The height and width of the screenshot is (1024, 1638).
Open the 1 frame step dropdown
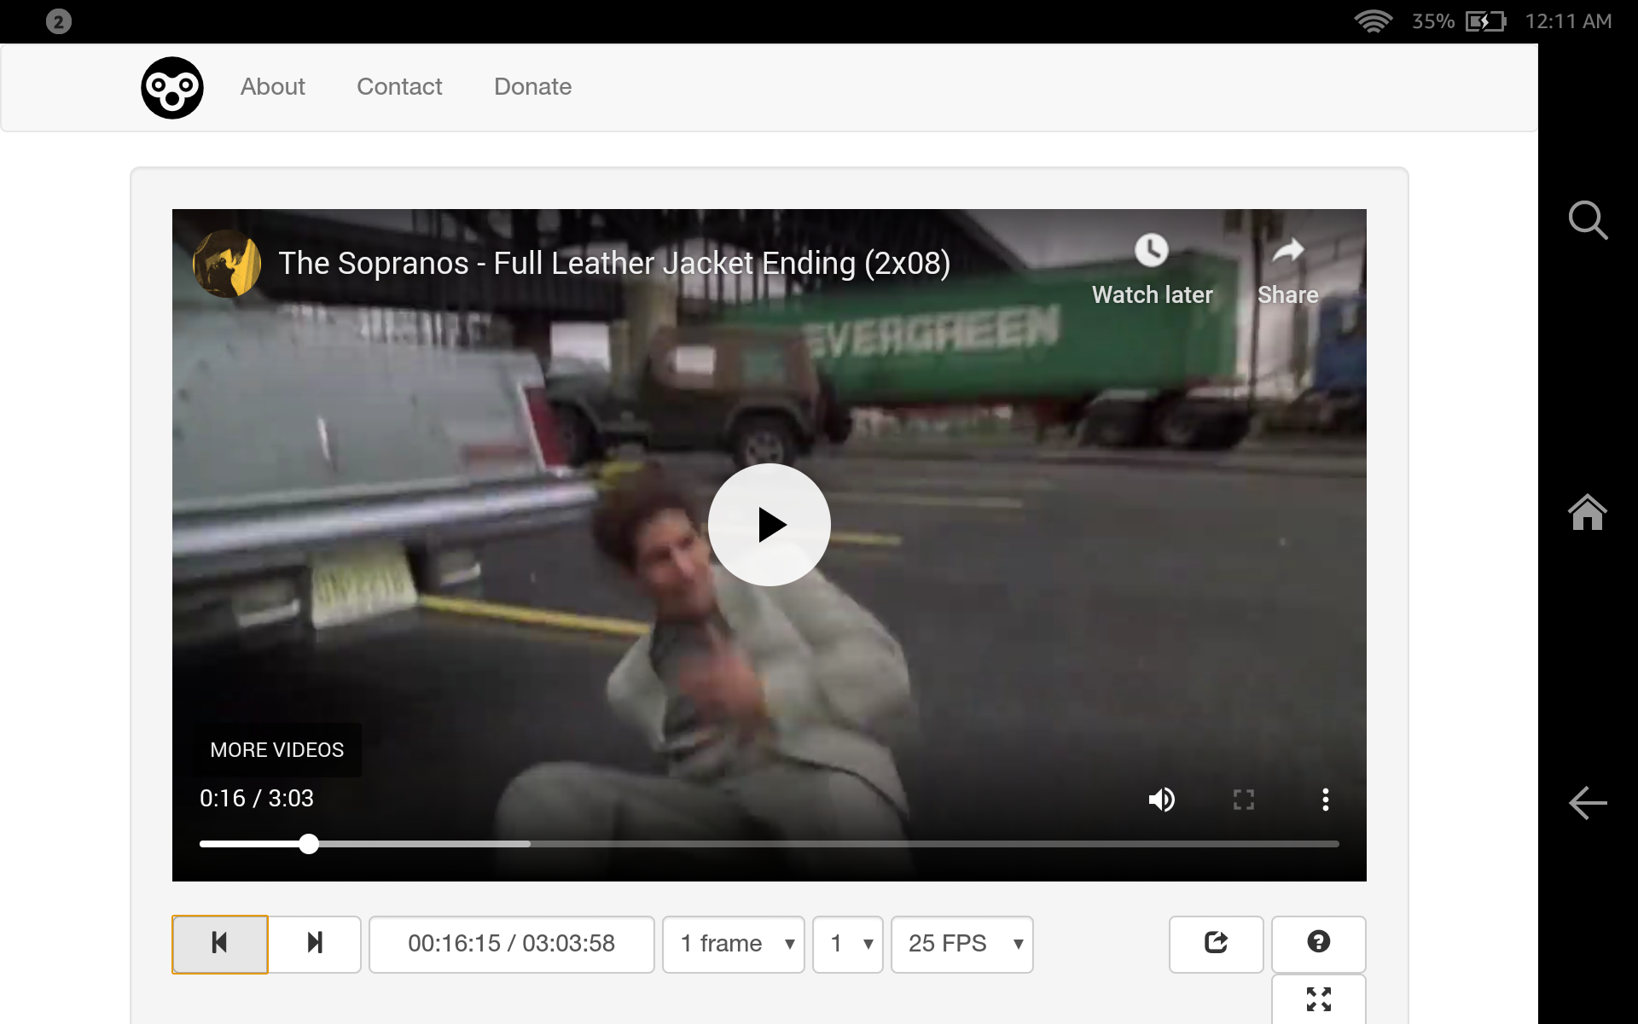coord(734,944)
